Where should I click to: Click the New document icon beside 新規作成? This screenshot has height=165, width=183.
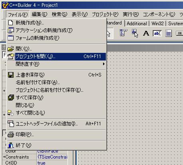(10, 22)
